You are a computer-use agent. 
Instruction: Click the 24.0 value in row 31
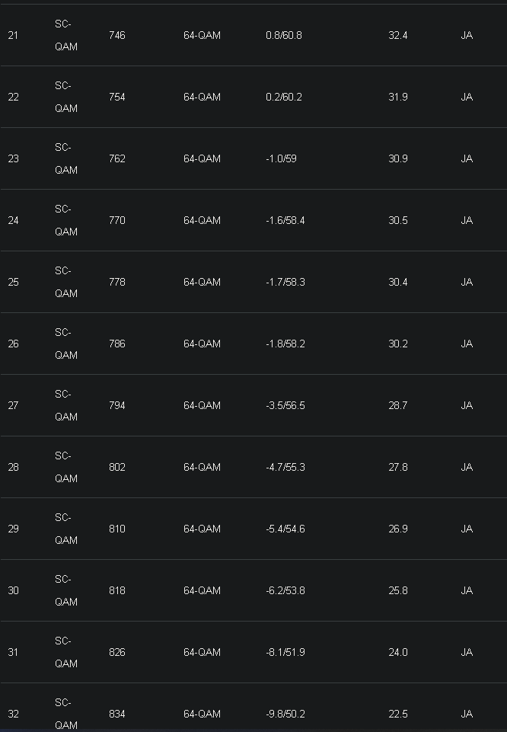(397, 653)
